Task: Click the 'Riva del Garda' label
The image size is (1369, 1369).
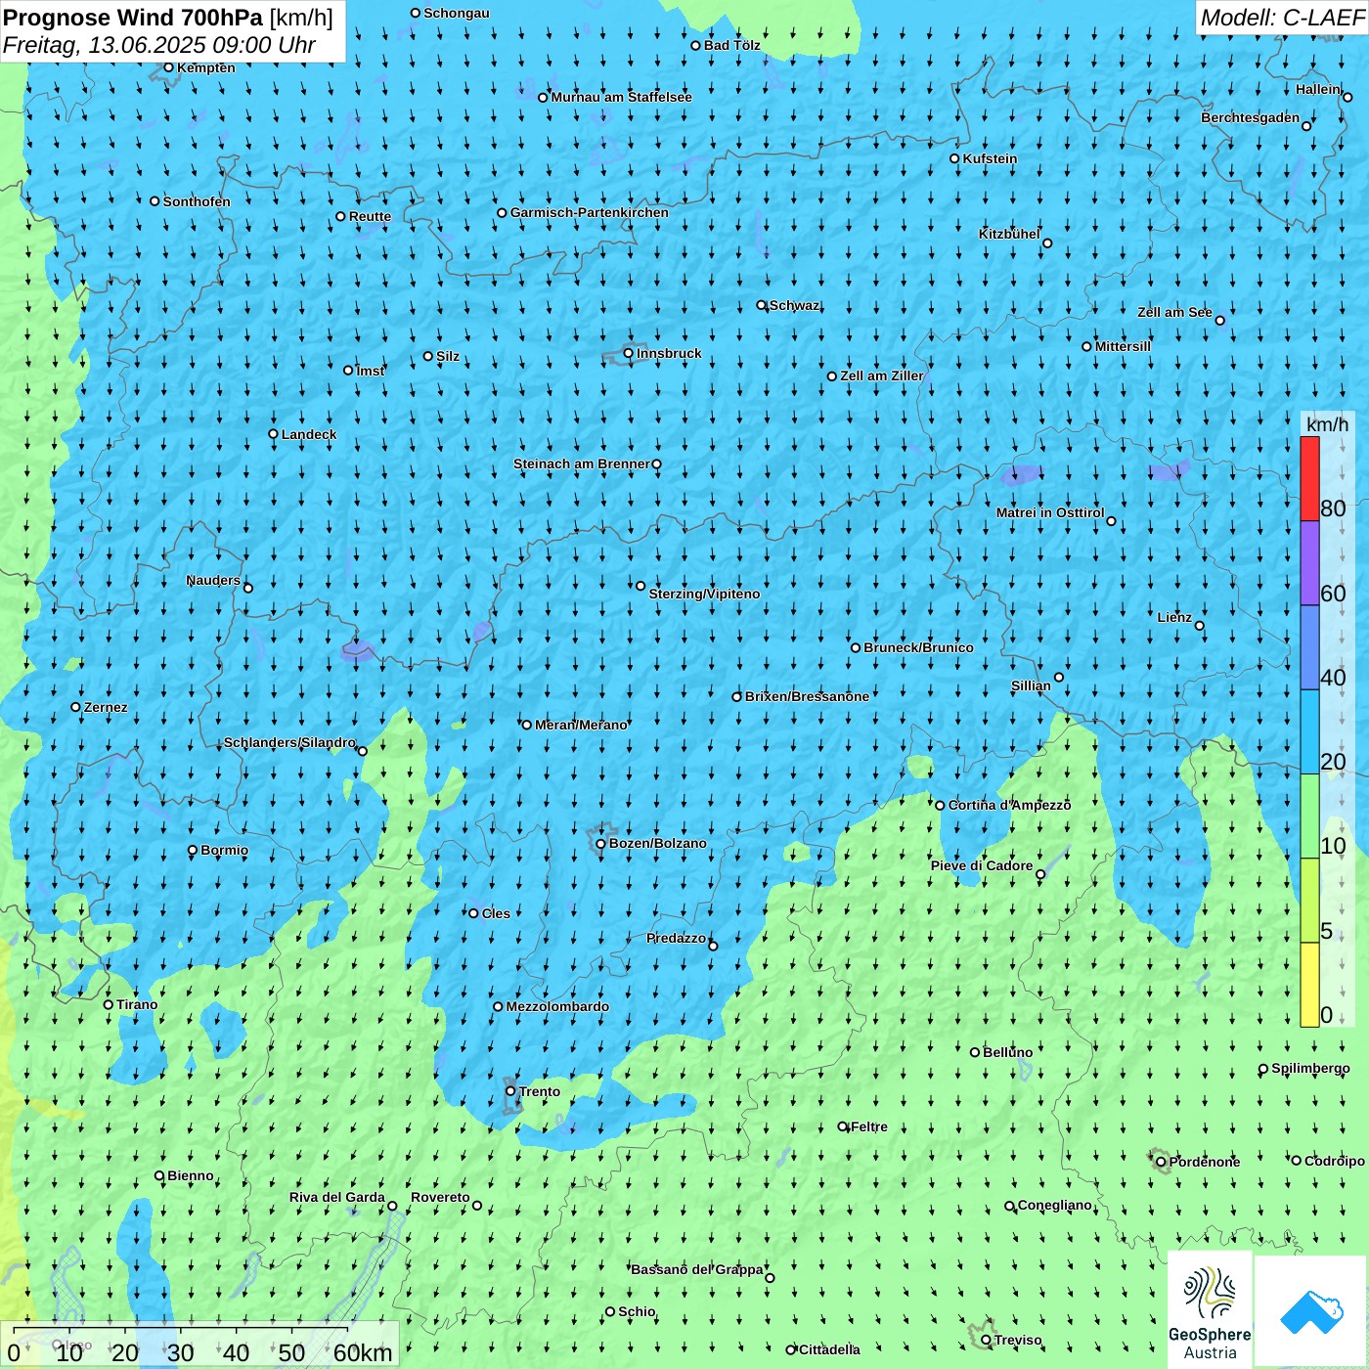Action: (x=337, y=1197)
